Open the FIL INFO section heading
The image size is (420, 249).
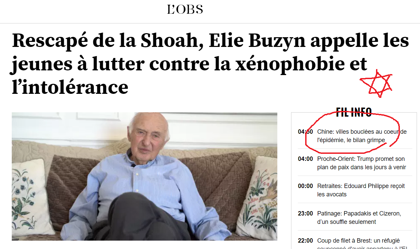354,112
